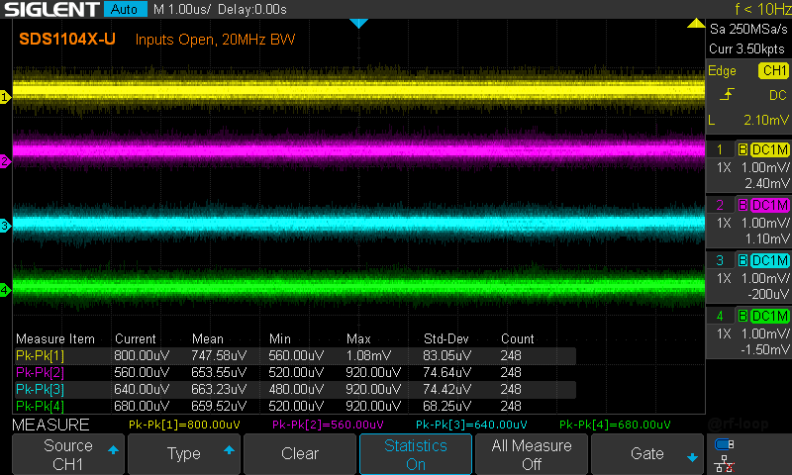Select the Pk-Pk[2] measurement row

[x=294, y=372]
